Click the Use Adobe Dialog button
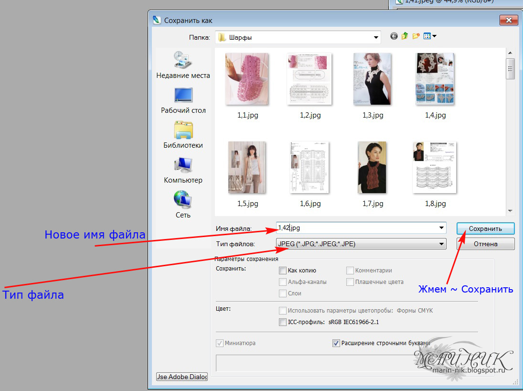The image size is (523, 391). click(182, 377)
